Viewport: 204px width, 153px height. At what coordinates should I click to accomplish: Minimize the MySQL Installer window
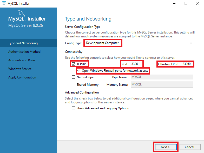tap(174, 4)
